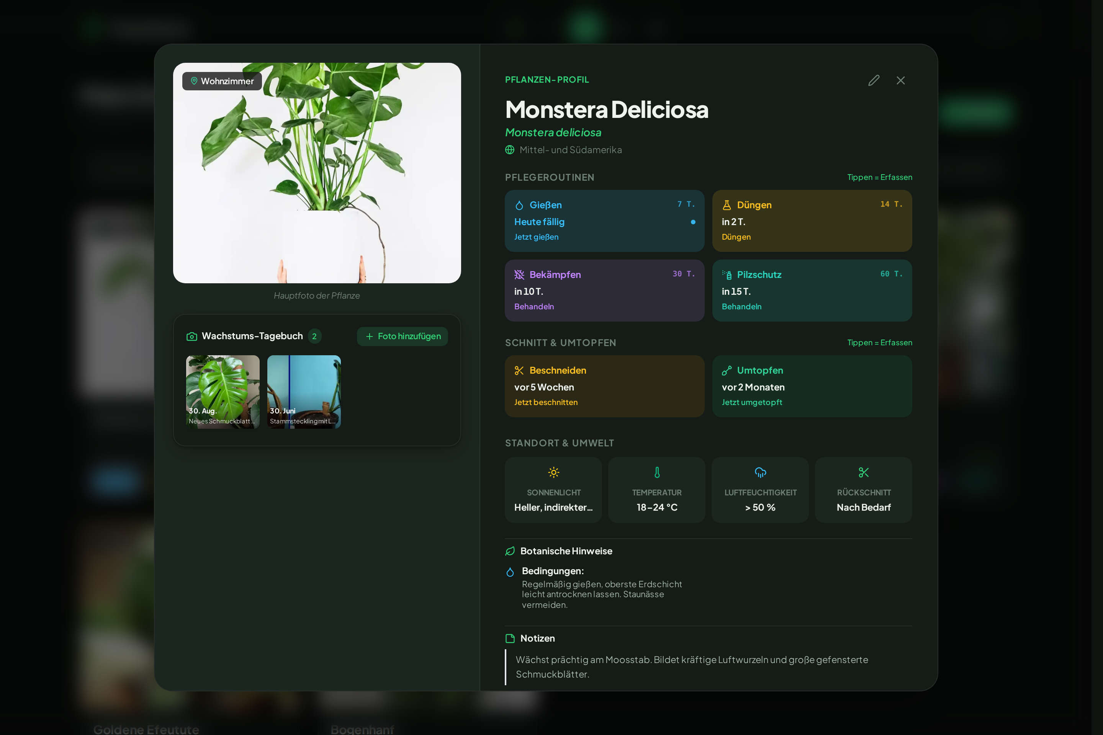1103x735 pixels.
Task: Click the 14 T. interval on Düngen
Action: tap(892, 204)
